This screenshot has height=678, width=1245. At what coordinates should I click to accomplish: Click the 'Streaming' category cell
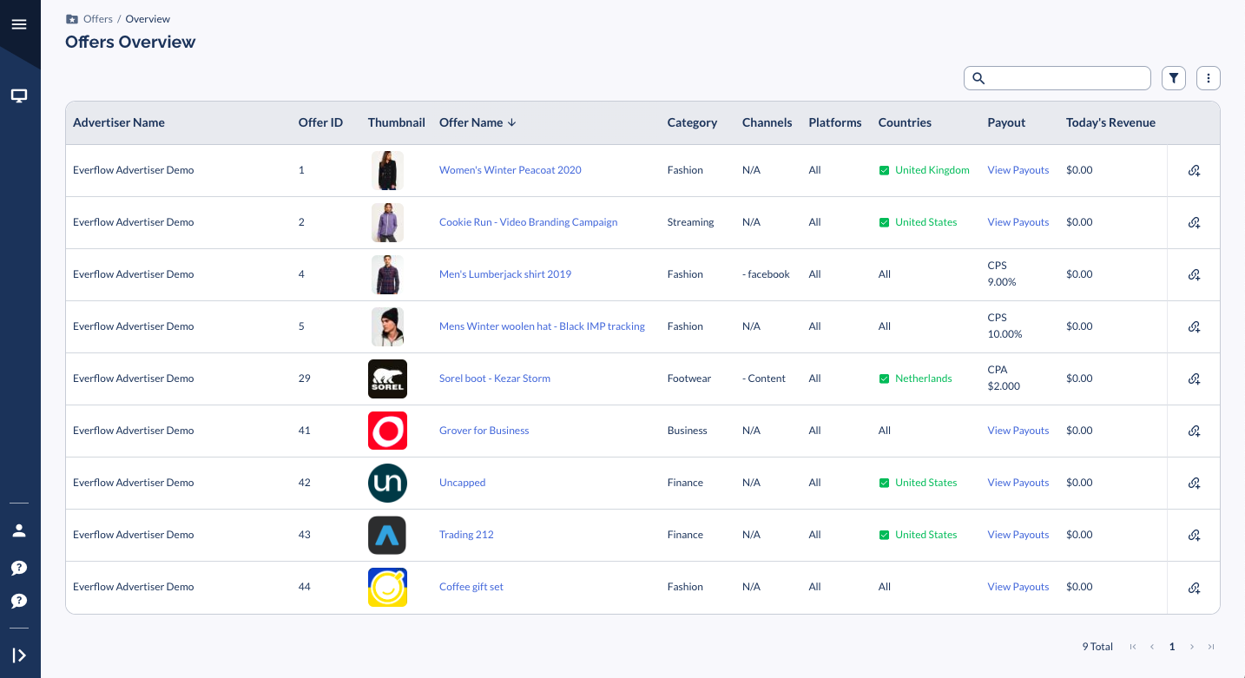pyautogui.click(x=691, y=222)
